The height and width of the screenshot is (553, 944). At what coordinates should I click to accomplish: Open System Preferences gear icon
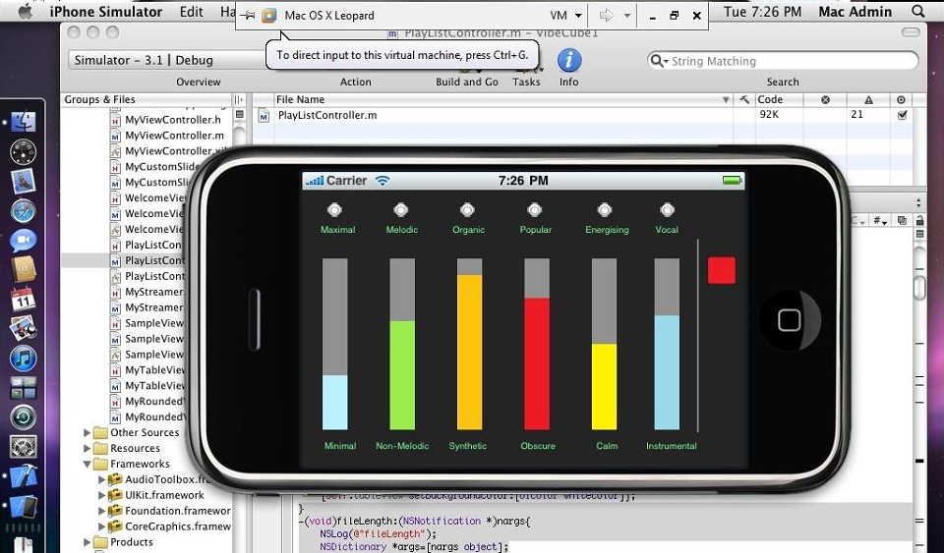[x=23, y=447]
